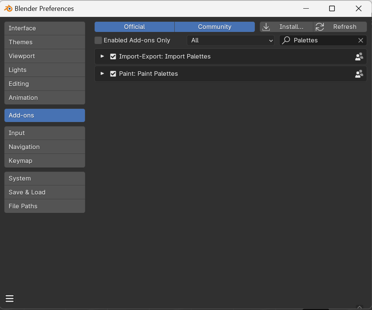Disable the Import Palettes add-on checkbox
This screenshot has width=372, height=310.
point(113,56)
